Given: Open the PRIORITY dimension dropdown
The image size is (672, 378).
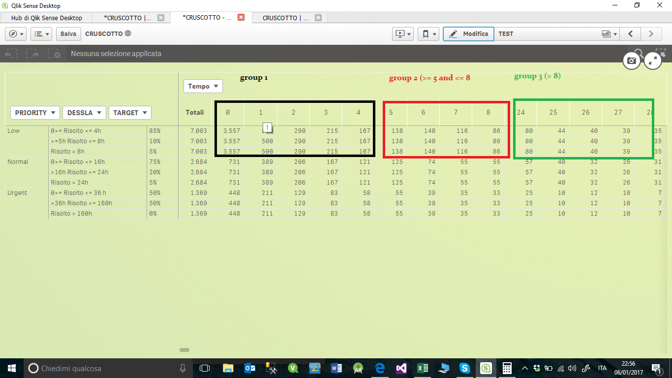Looking at the screenshot, I should click(35, 113).
